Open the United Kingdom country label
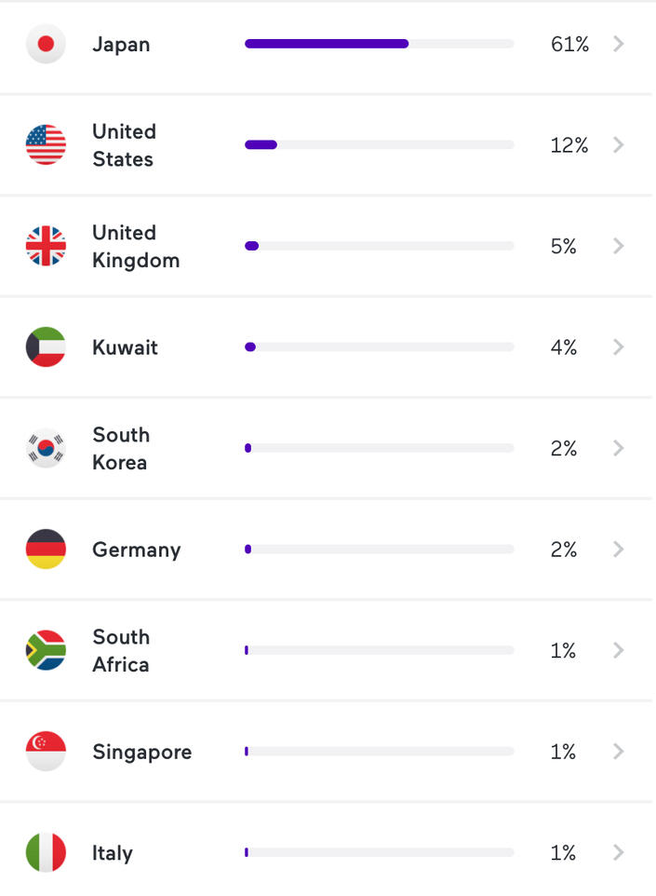This screenshot has width=656, height=896. click(135, 246)
